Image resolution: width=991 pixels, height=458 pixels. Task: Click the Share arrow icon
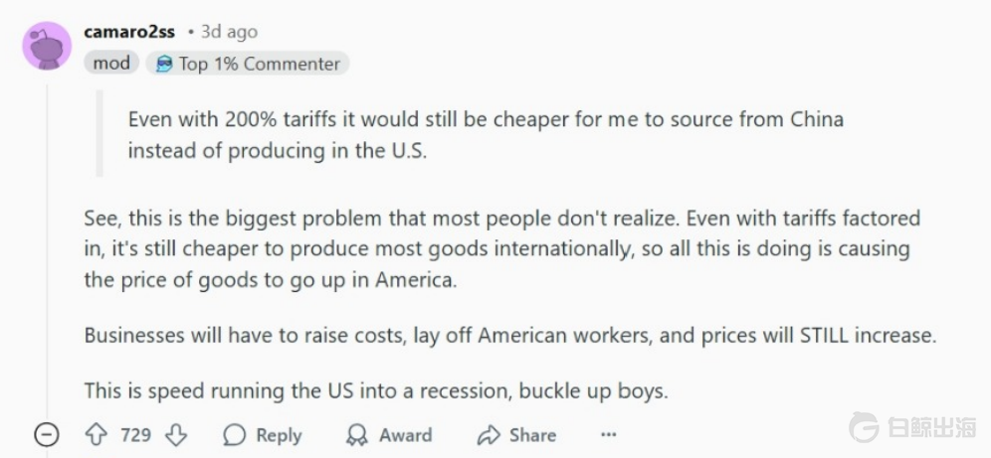[x=488, y=435]
